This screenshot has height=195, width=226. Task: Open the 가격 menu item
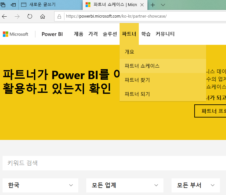coord(93,34)
